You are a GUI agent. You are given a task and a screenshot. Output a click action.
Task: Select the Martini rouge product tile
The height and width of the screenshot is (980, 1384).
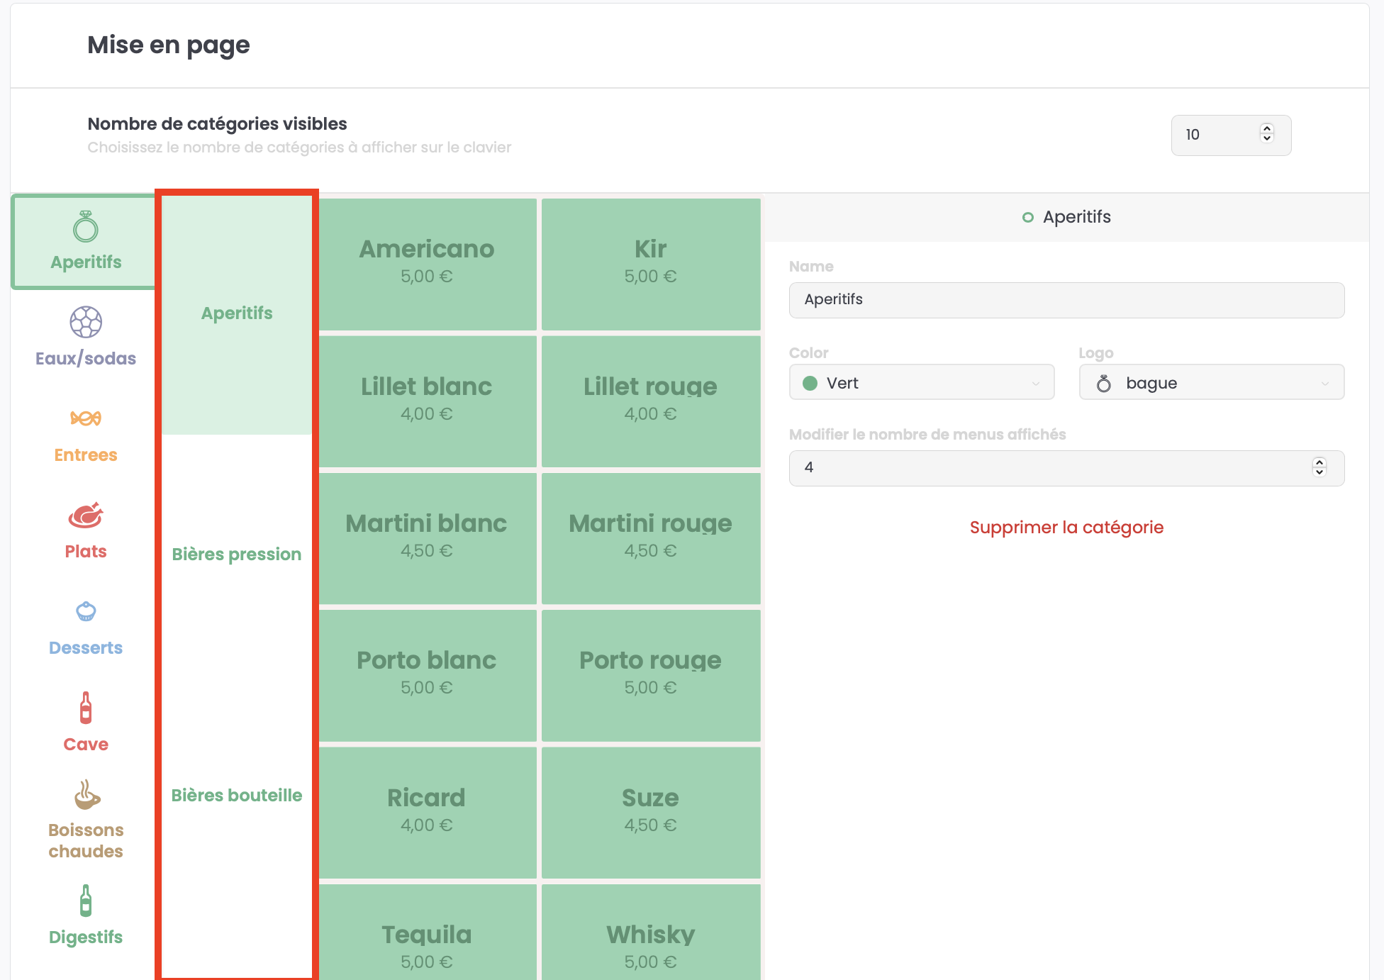(x=650, y=536)
